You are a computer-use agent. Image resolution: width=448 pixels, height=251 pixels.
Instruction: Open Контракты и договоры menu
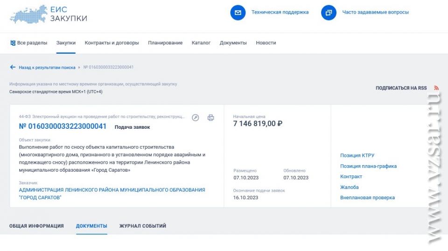[x=112, y=43]
